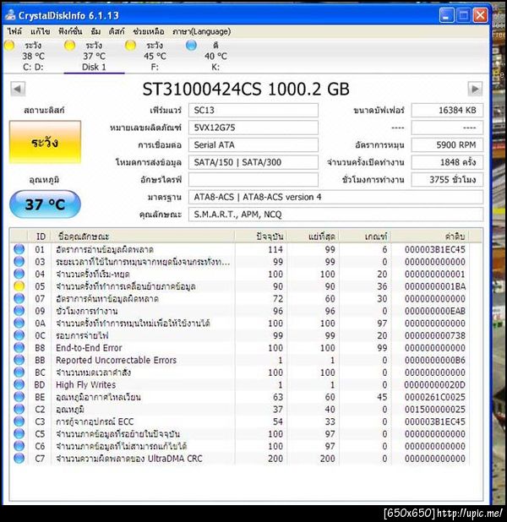Click blue status orb for attribute 0A
507x522 pixels.
coord(19,324)
